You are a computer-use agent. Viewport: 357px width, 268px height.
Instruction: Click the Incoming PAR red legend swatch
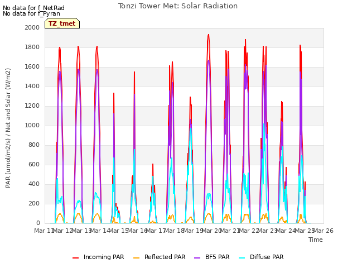click(76, 258)
